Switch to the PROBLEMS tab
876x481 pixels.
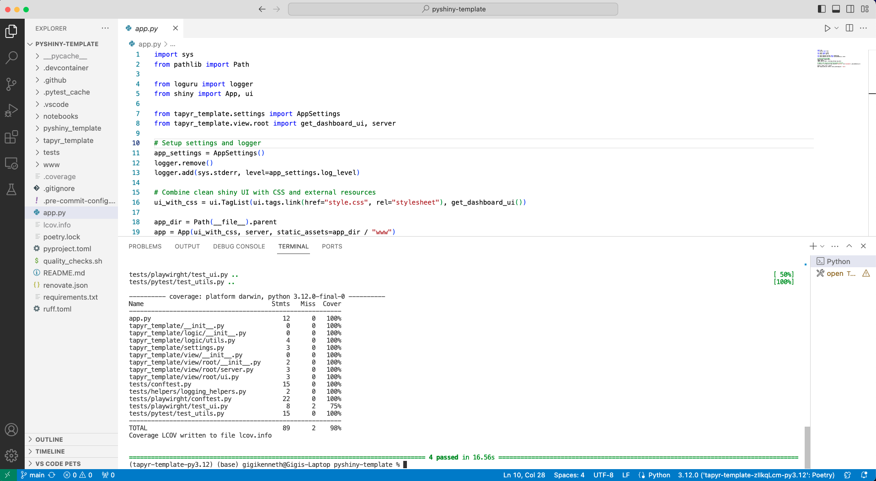145,247
